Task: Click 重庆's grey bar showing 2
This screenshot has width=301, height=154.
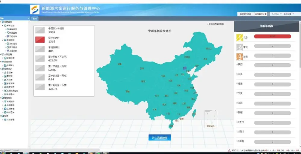Action: (x=272, y=46)
